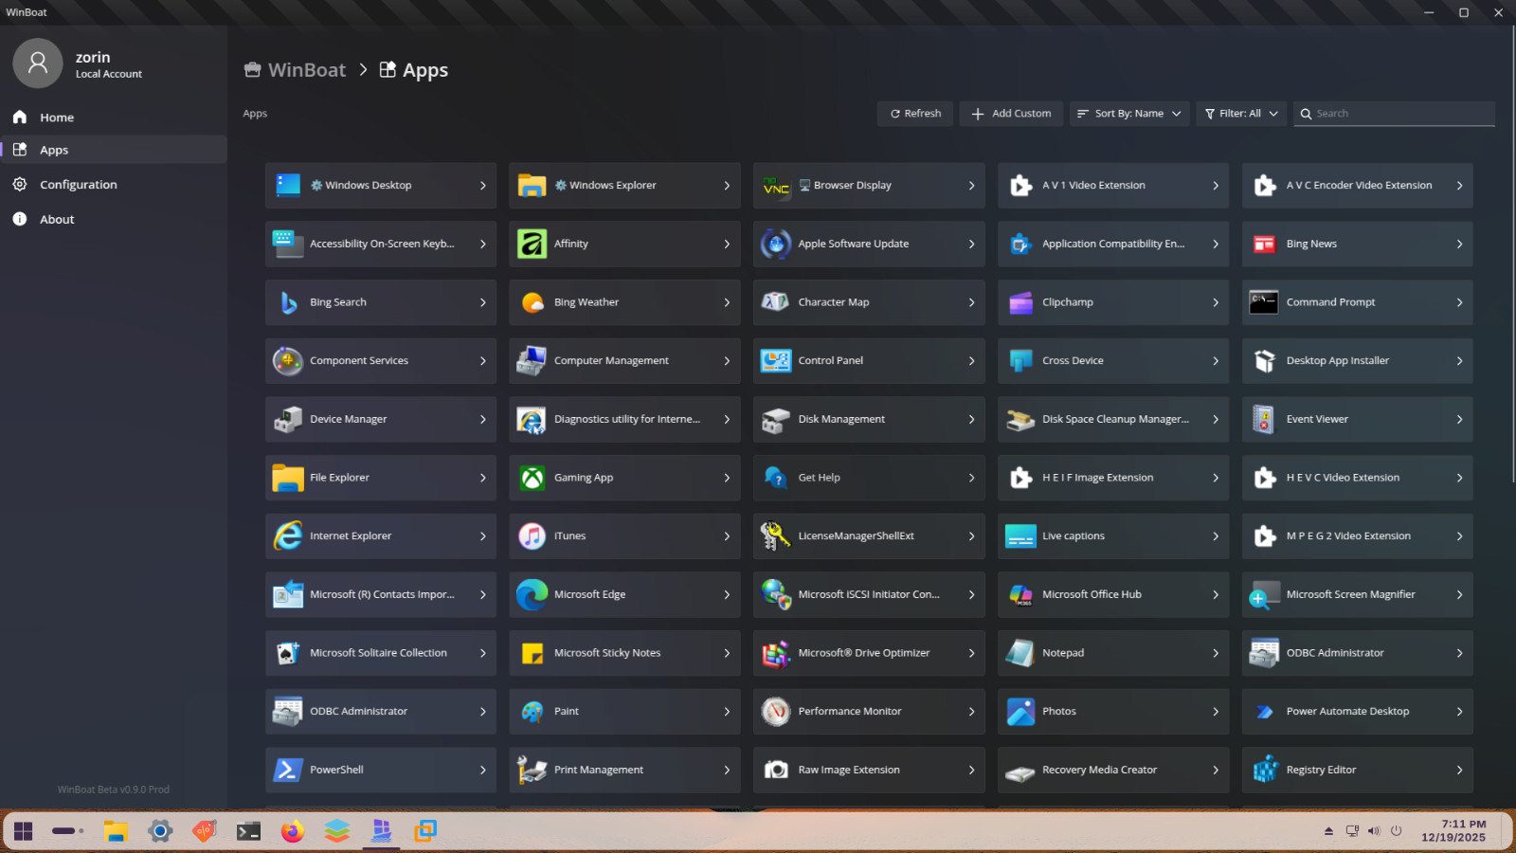Viewport: 1516px width, 853px height.
Task: Click the Command Prompt icon
Action: click(x=1264, y=302)
